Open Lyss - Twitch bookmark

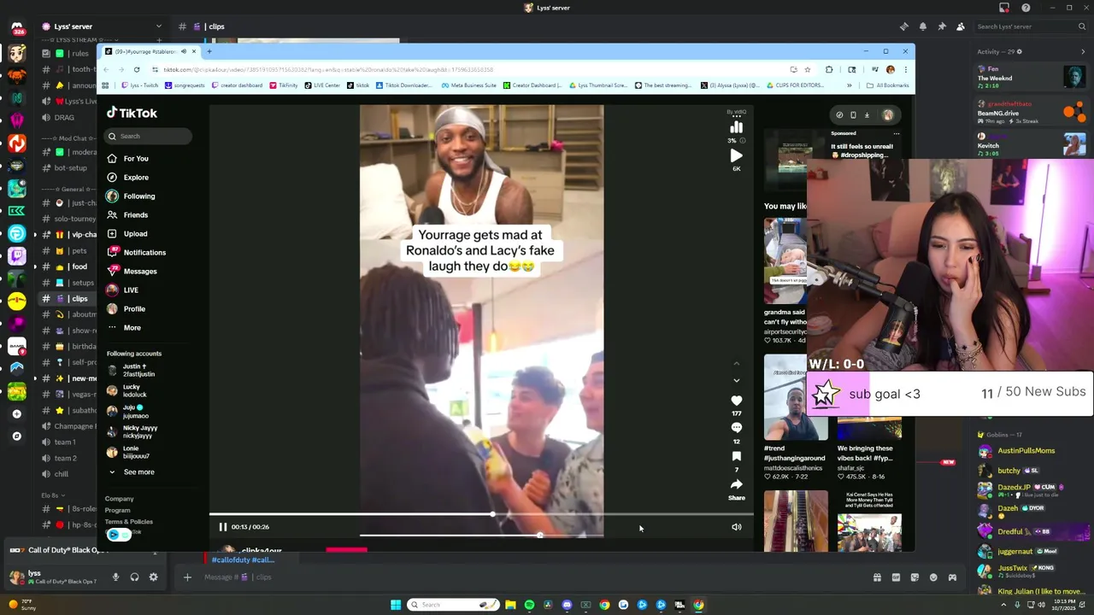point(140,85)
